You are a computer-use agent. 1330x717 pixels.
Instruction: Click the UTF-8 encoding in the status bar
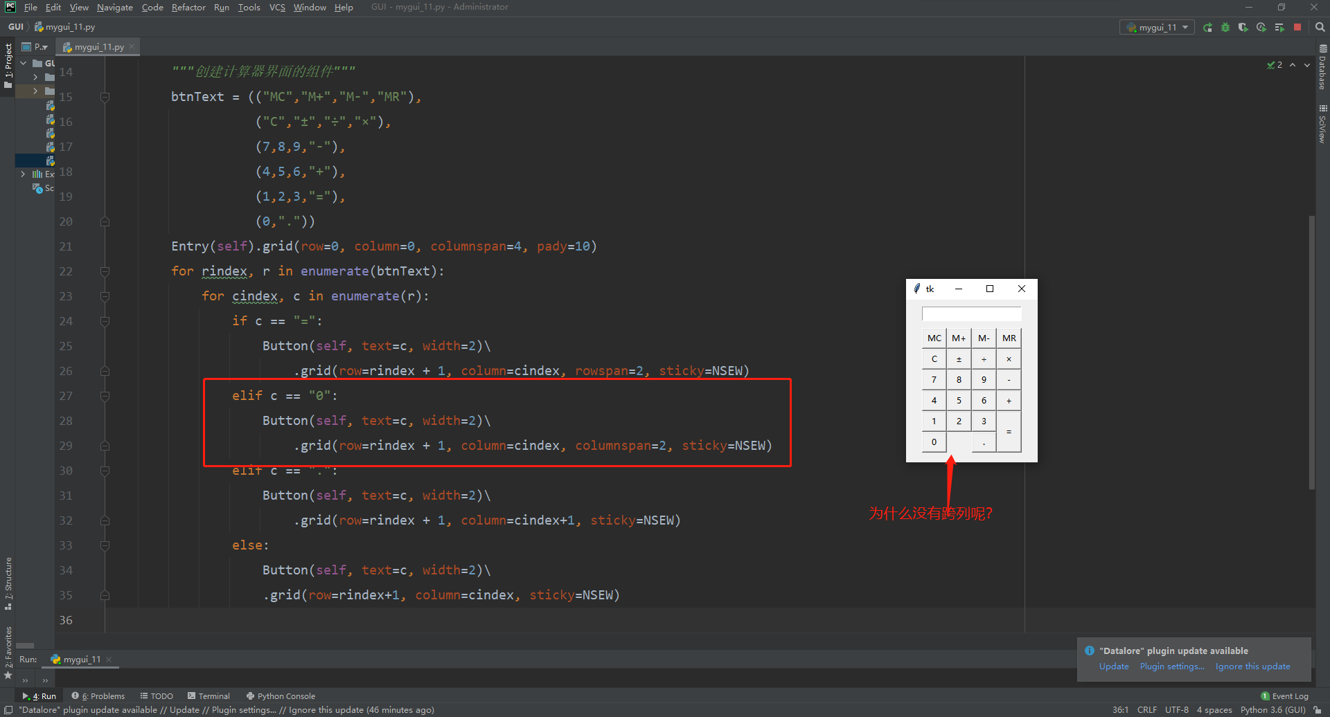click(x=1176, y=710)
